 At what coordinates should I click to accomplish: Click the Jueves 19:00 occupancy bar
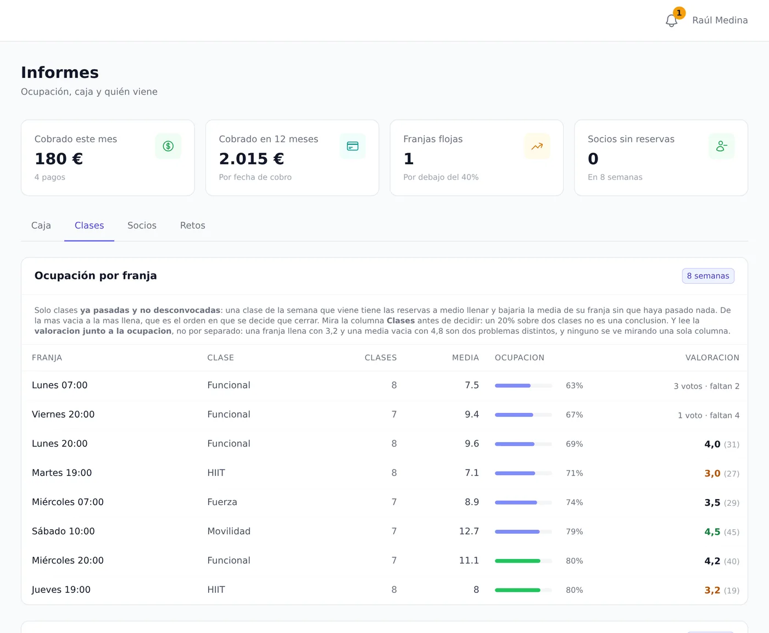pyautogui.click(x=523, y=590)
